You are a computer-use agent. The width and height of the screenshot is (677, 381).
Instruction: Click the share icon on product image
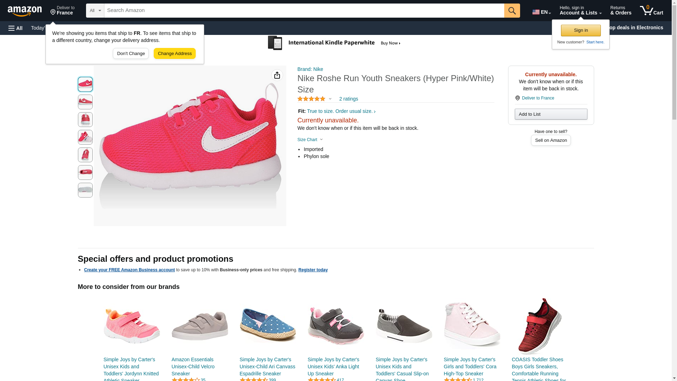(x=277, y=75)
